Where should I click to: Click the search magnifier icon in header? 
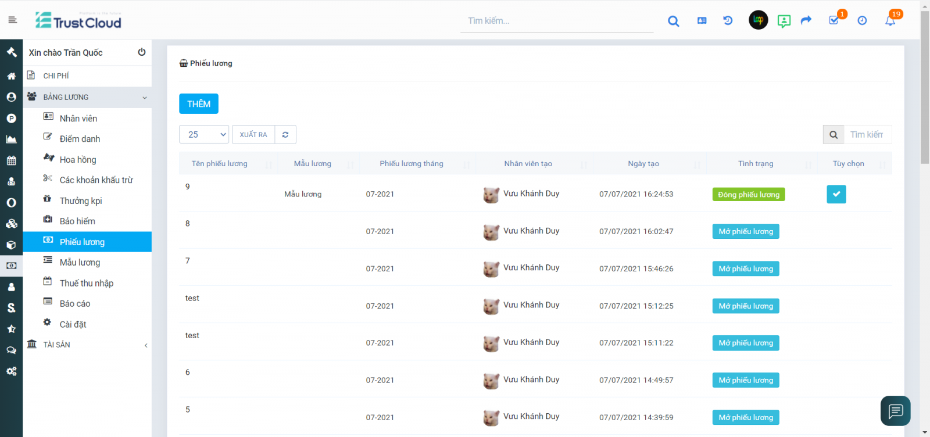pos(673,21)
